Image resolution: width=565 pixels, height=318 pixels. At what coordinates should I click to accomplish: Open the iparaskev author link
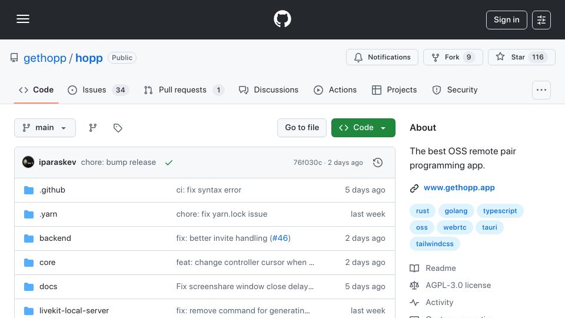pyautogui.click(x=57, y=163)
